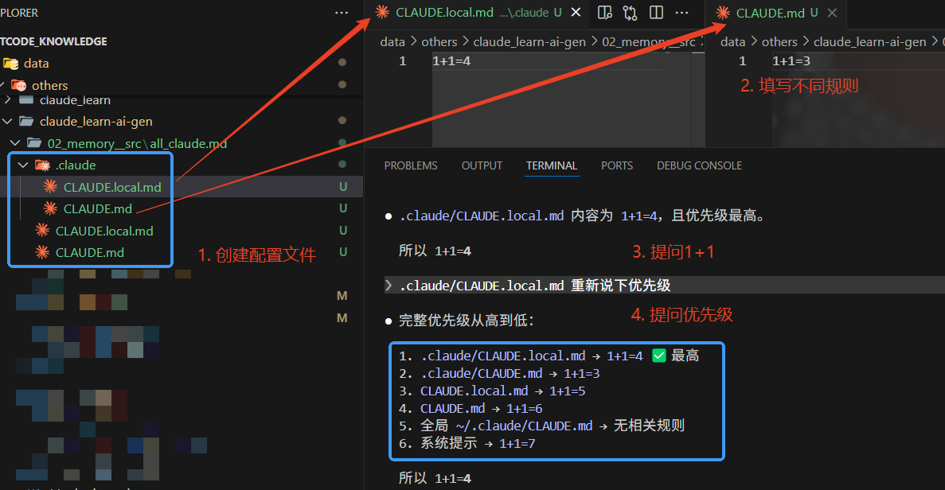Click 'others' breadcrumb in left editor
Image resolution: width=945 pixels, height=490 pixels.
pos(439,41)
